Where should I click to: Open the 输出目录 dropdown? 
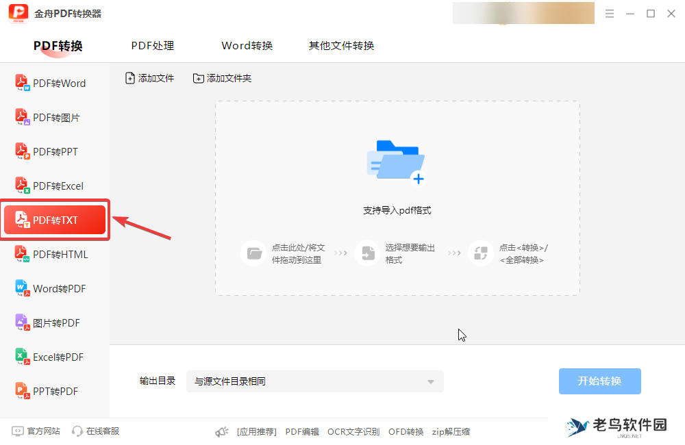314,381
